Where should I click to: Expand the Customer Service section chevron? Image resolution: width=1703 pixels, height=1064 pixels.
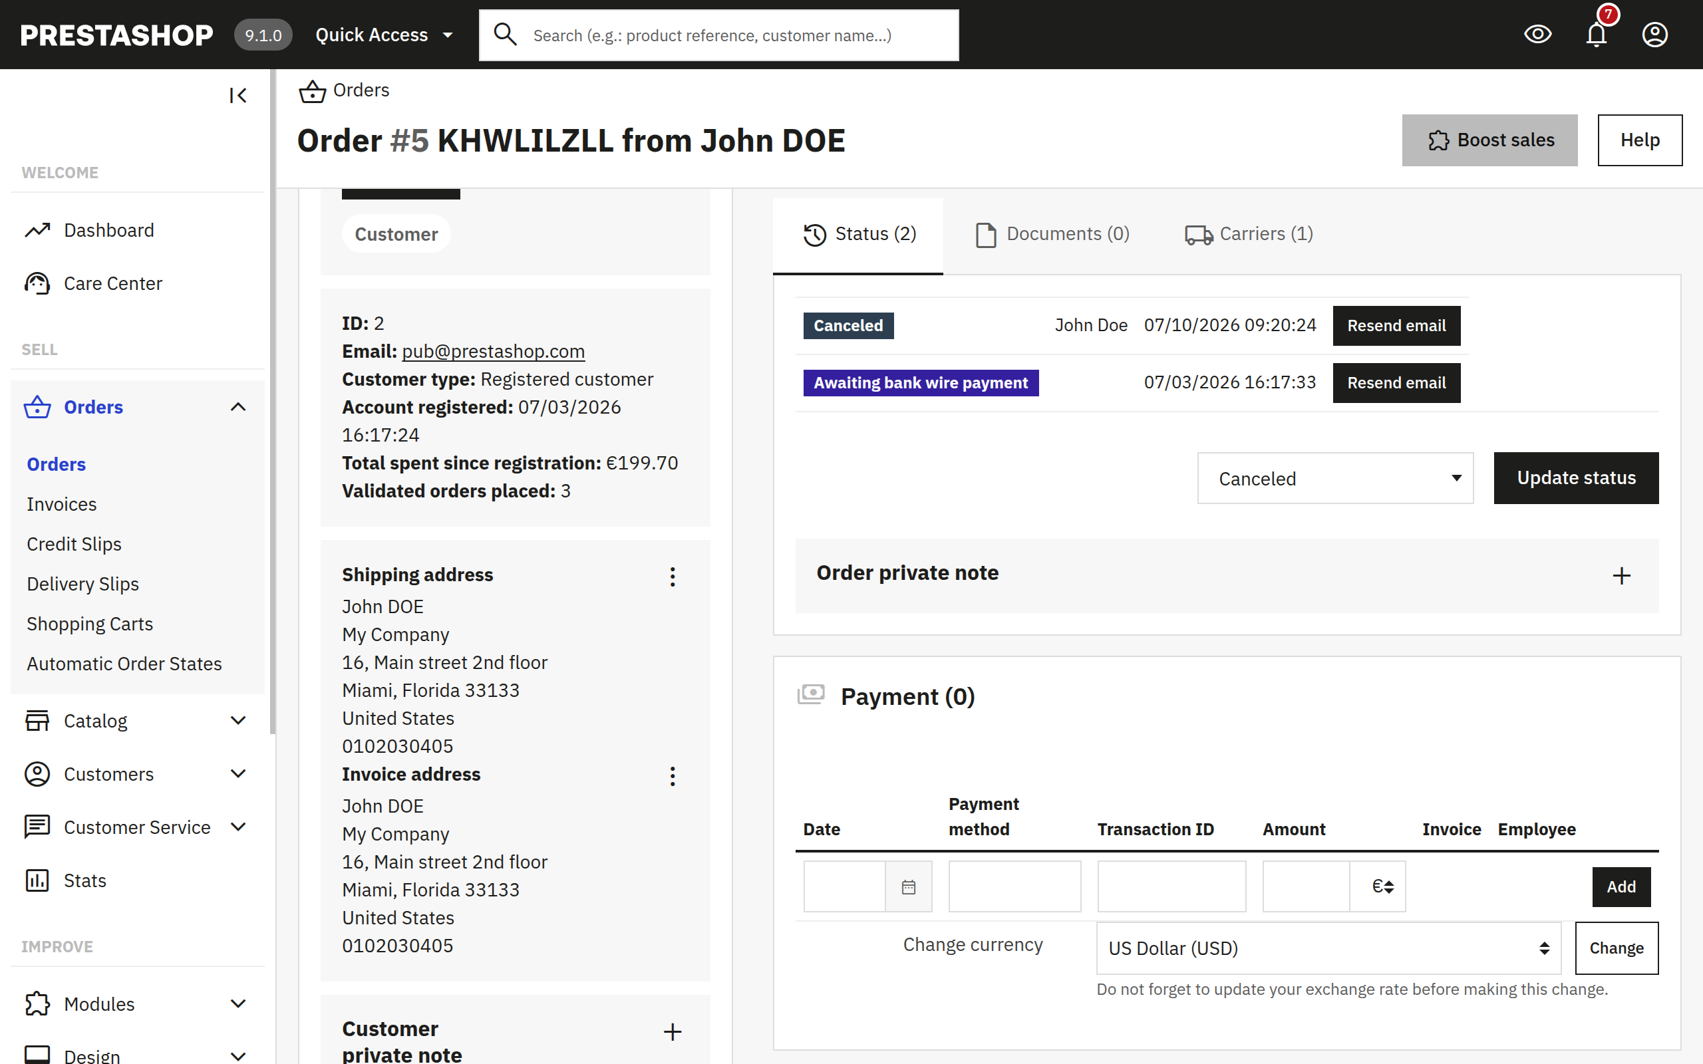(x=238, y=827)
